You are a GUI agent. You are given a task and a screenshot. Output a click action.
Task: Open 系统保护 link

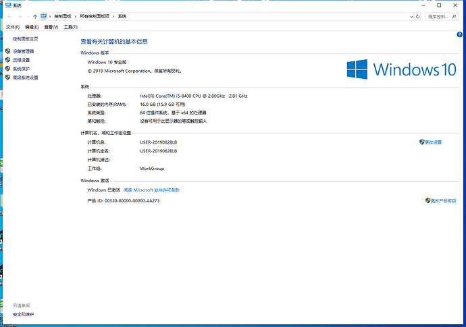(x=21, y=69)
